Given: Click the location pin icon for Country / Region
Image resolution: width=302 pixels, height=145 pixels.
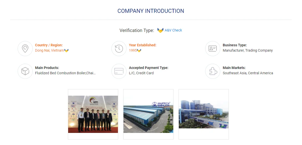Looking at the screenshot, I should click(25, 49).
